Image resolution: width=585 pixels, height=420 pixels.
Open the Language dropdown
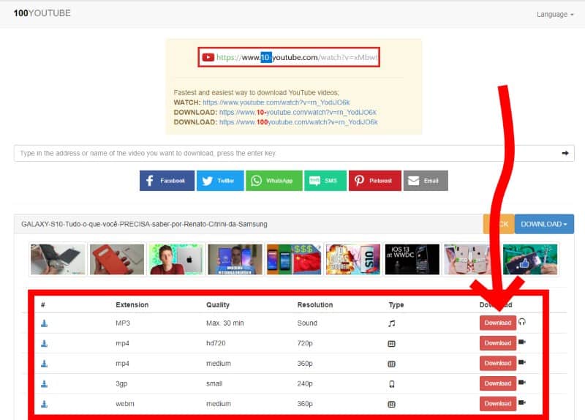click(x=555, y=14)
